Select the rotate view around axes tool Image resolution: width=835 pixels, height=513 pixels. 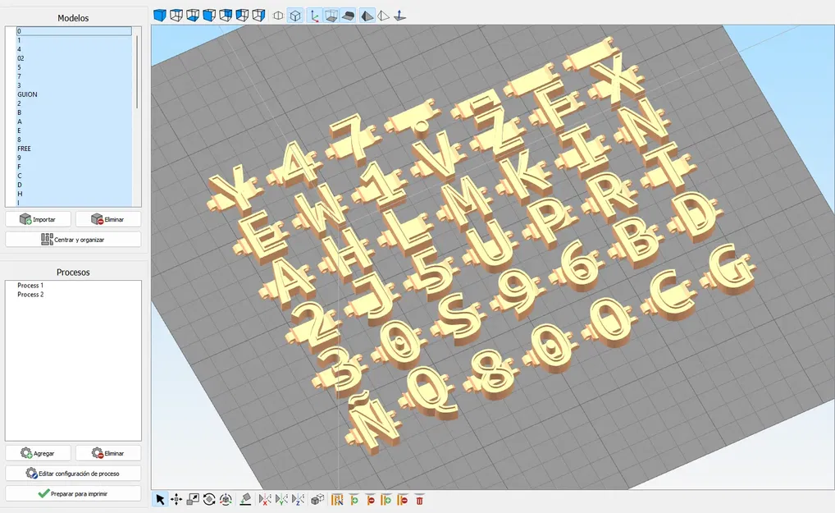226,500
